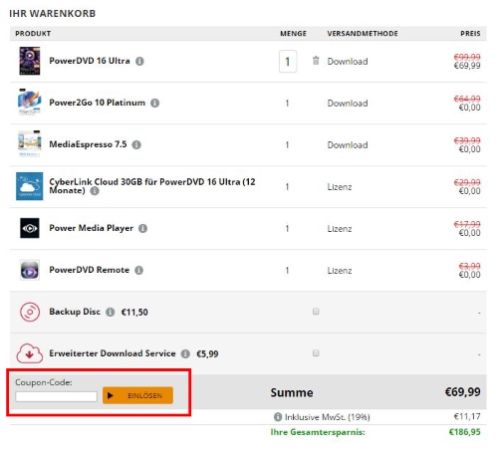Viewport: 498px width, 450px height.
Task: Click the Summe total €69,99
Action: click(462, 392)
